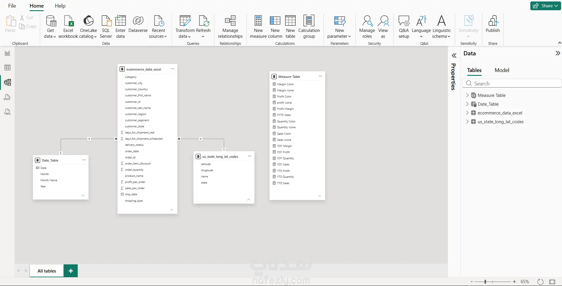Open Language dropdown

coord(421,27)
